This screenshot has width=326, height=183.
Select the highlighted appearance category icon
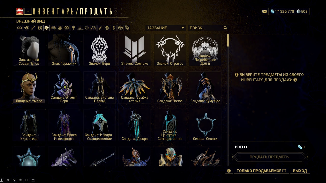click(46, 28)
